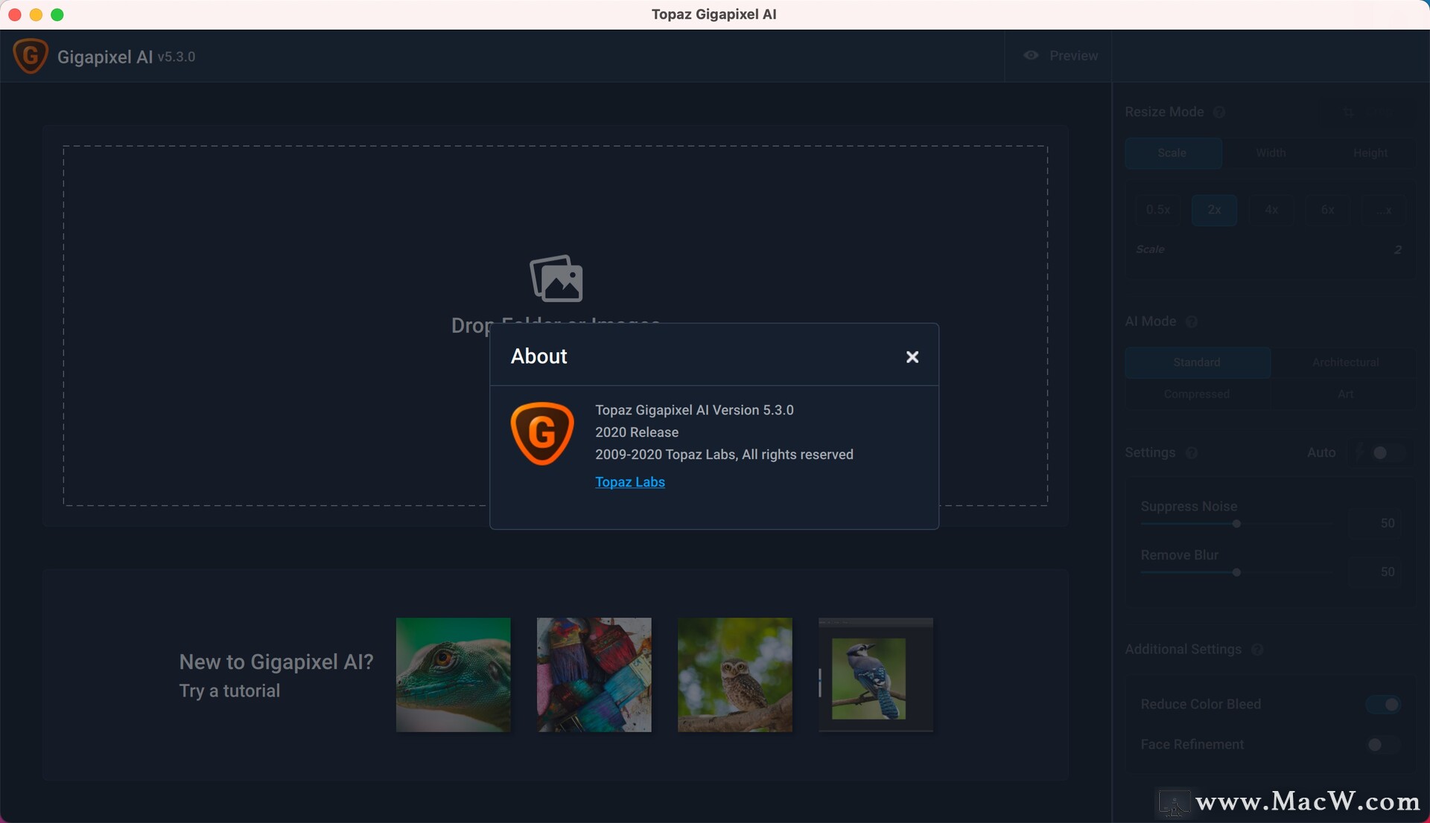This screenshot has height=823, width=1430.
Task: Select the Compressed AI mode
Action: pos(1198,394)
